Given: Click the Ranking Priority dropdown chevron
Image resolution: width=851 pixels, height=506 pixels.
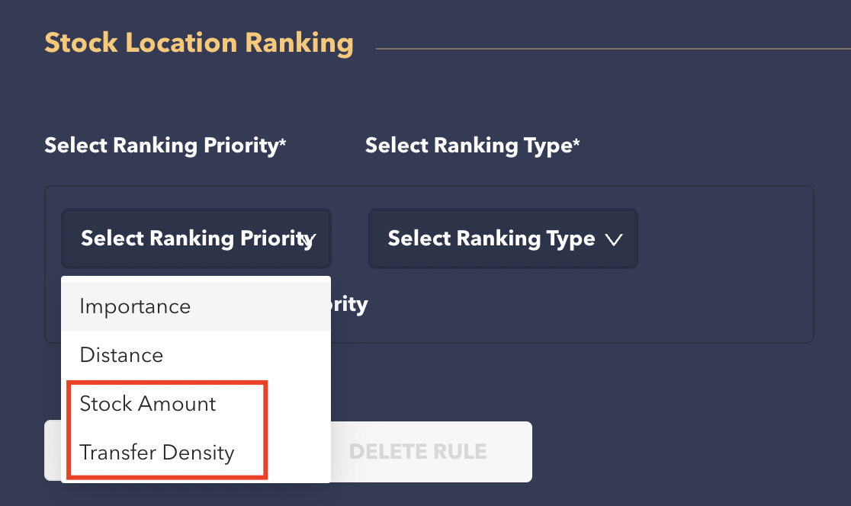Looking at the screenshot, I should [307, 239].
